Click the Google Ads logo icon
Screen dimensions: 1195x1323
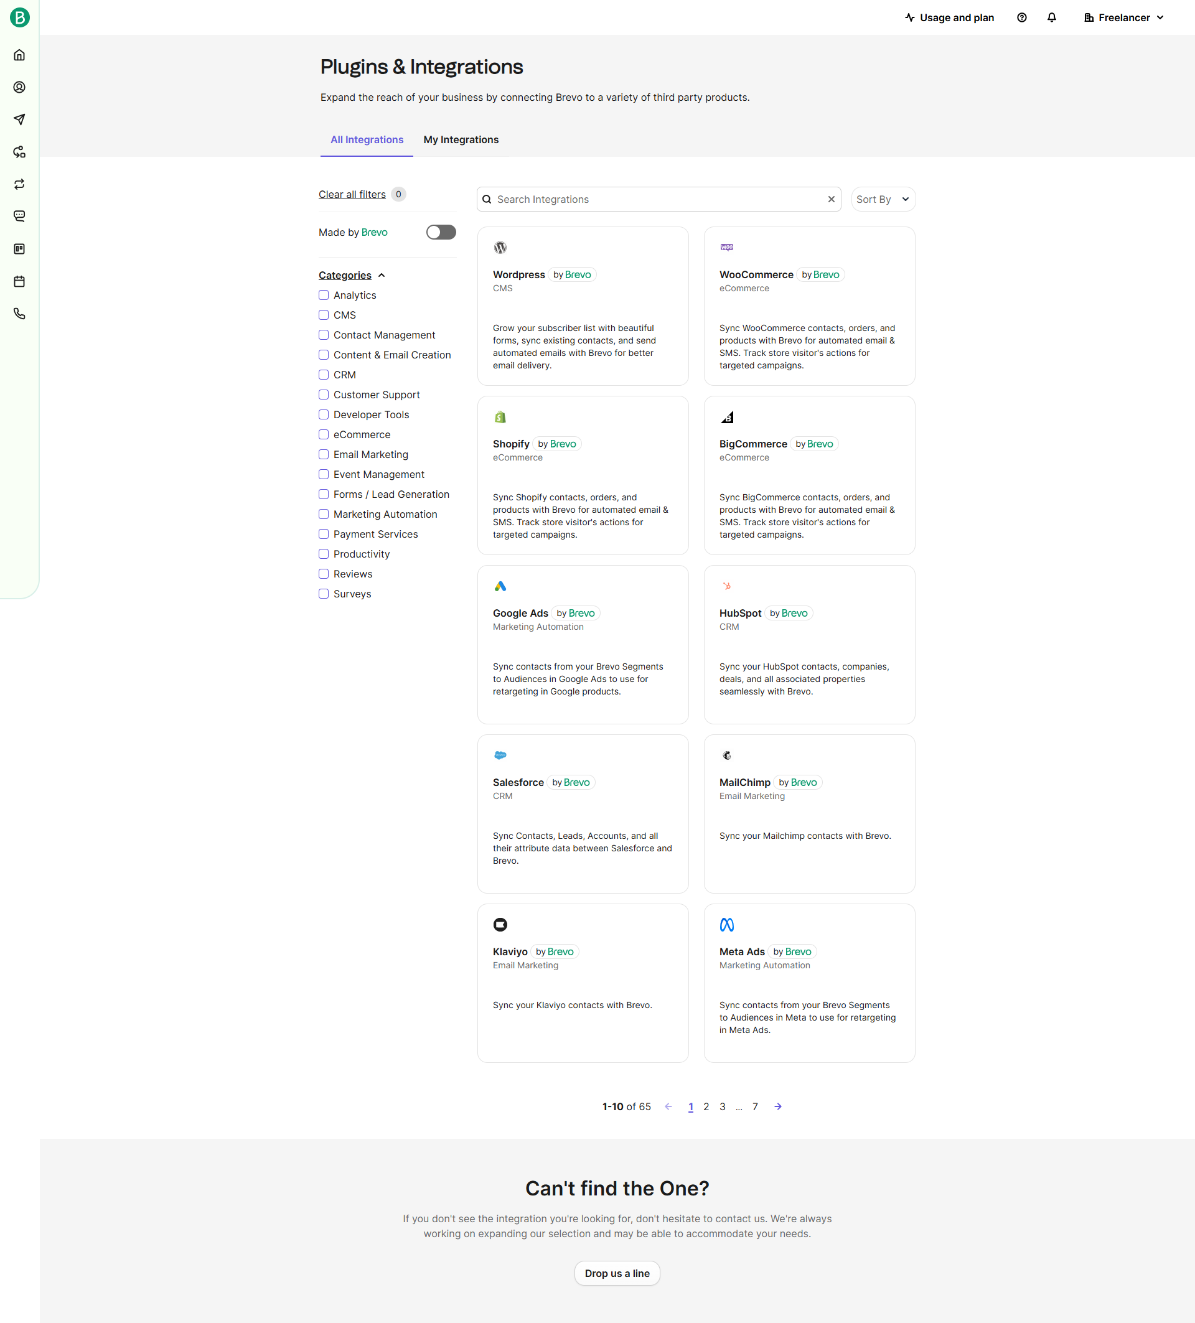click(x=500, y=586)
